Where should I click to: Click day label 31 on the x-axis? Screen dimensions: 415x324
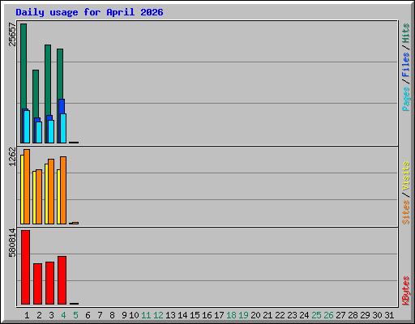(x=389, y=315)
